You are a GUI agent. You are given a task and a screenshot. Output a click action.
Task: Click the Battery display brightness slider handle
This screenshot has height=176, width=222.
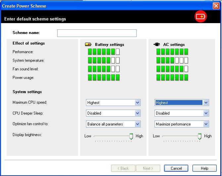tap(131, 136)
